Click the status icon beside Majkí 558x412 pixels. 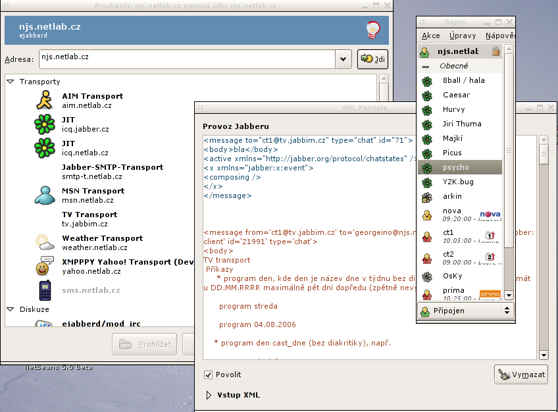pyautogui.click(x=427, y=139)
